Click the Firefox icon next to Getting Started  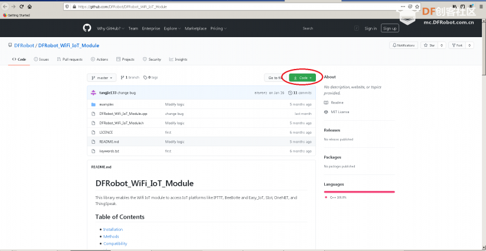[x=5, y=15]
